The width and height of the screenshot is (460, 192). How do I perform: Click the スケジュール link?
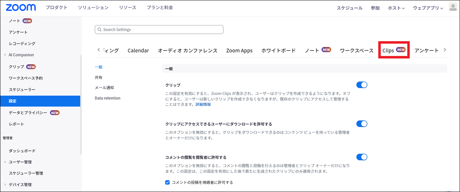(x=349, y=8)
